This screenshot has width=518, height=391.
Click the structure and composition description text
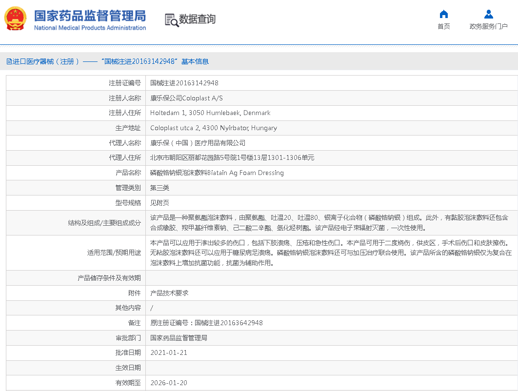tap(329, 223)
